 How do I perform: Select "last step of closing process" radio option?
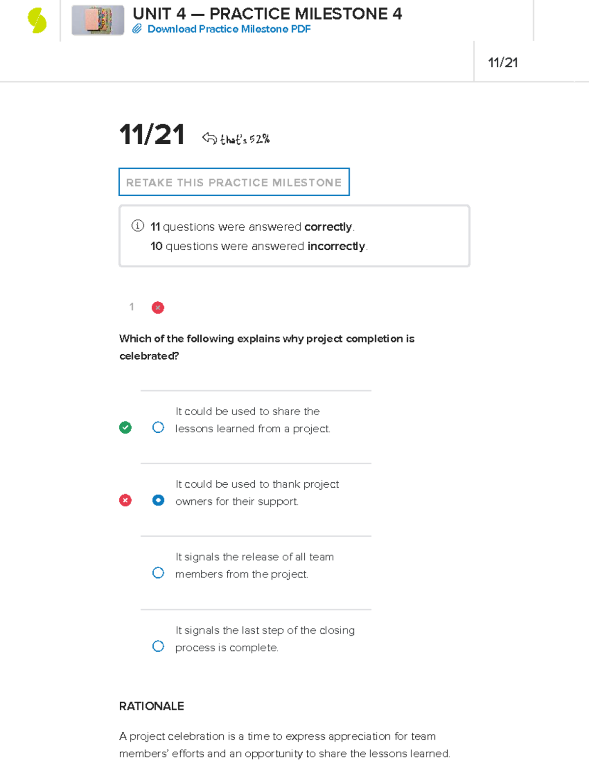click(158, 646)
